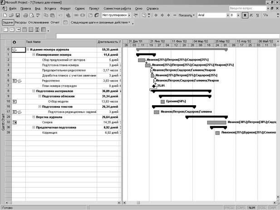Open the 'Показать' outline dropdown
The width and height of the screenshot is (280, 210).
[187, 15]
